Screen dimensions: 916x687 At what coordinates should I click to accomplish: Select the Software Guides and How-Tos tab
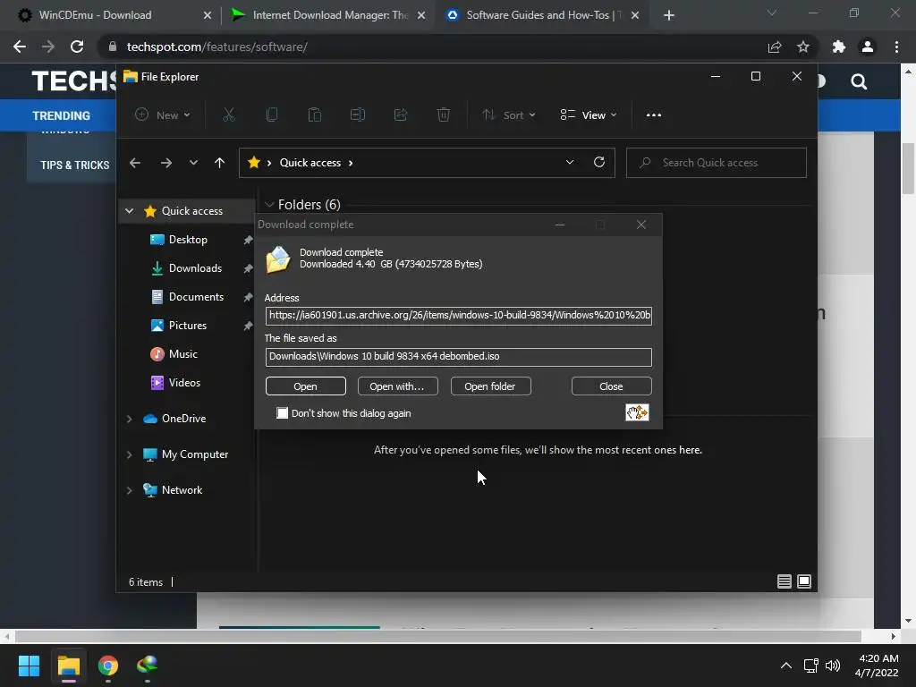[x=543, y=15]
